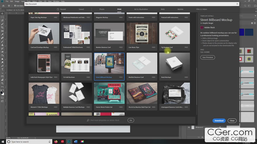Select Horror Movie Posters Set thumbnail
This screenshot has width=257, height=144.
point(109,93)
